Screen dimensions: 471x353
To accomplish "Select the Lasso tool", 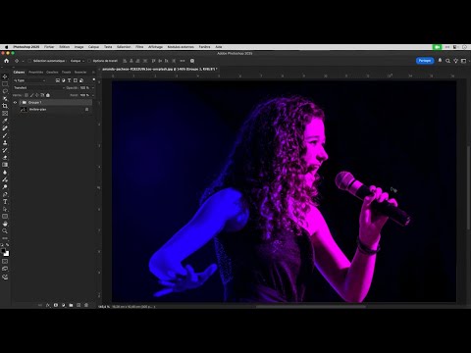I will click(5, 91).
